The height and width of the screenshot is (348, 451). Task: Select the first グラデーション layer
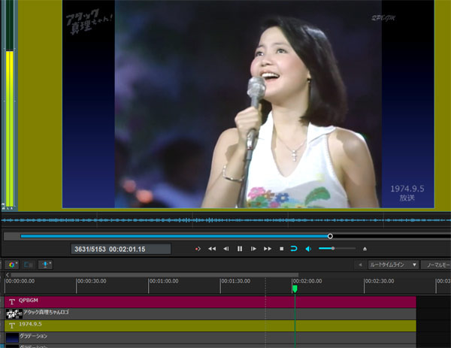(x=210, y=337)
